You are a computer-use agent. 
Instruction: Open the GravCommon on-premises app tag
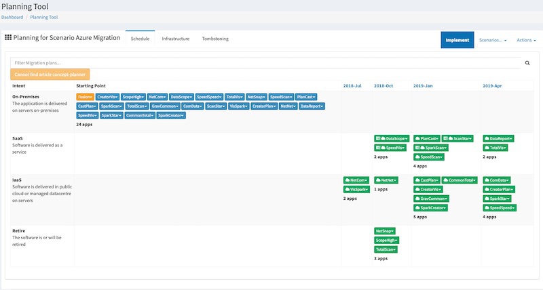[165, 106]
